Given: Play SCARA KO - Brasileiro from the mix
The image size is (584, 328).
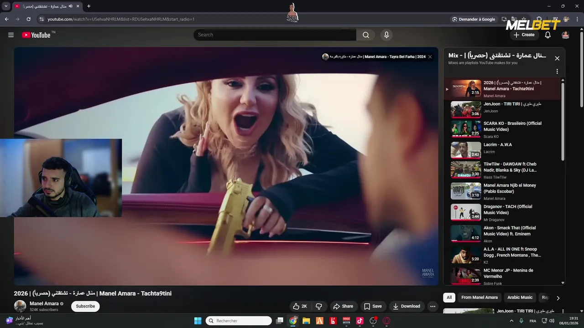Looking at the screenshot, I should point(502,129).
